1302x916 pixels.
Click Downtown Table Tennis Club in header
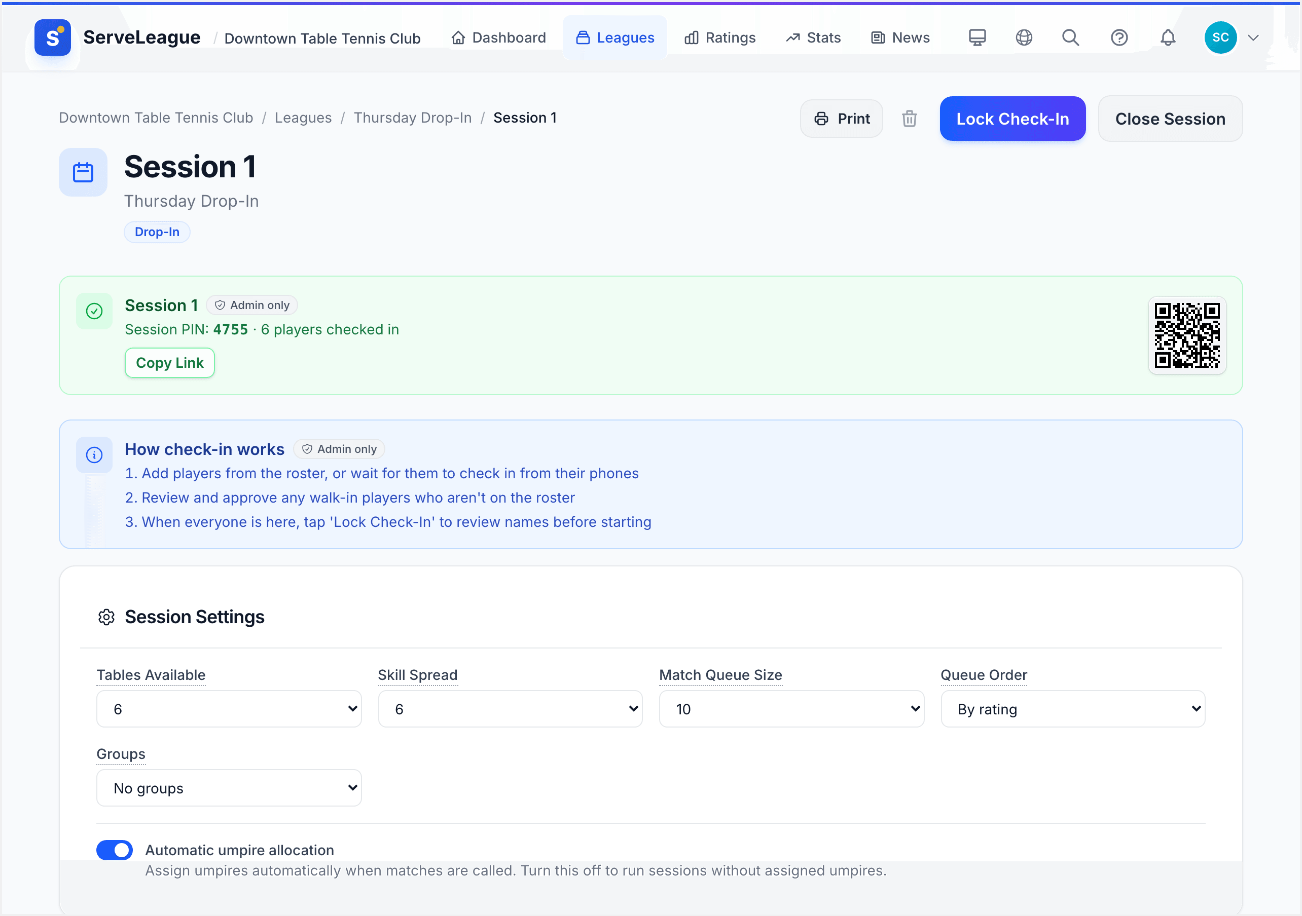point(322,38)
